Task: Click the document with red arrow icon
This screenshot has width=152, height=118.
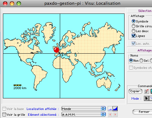Action: tap(147, 91)
